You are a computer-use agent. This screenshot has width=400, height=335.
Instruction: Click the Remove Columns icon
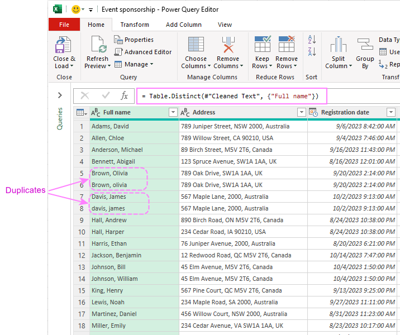228,44
